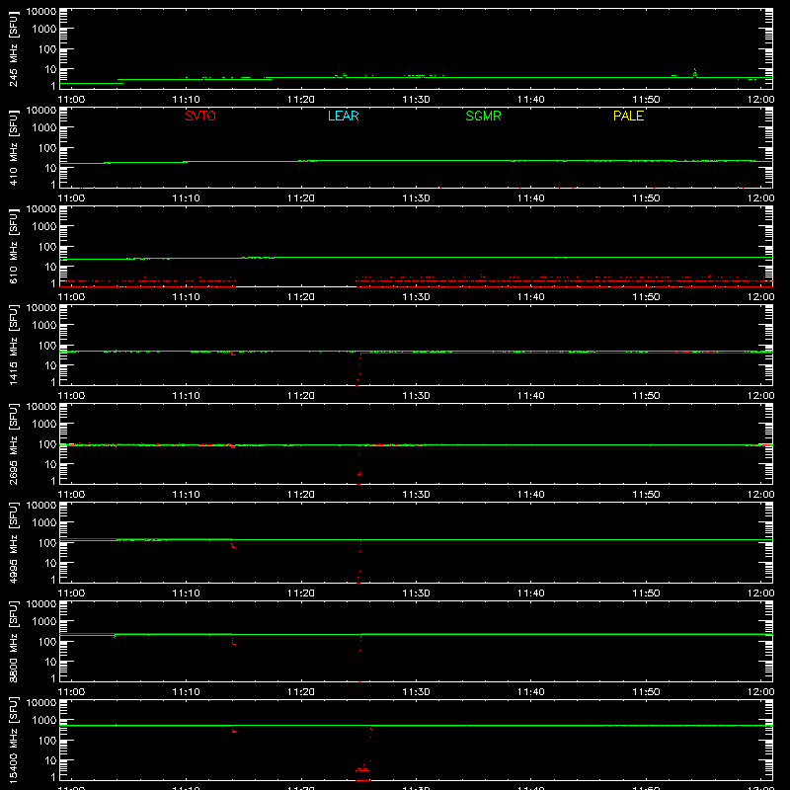Click the '10000' tick of the 245 MHz panel
This screenshot has width=790, height=790.
pos(41,12)
